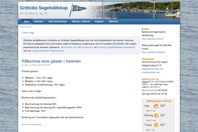Open Grötviks Segelsällskaps verksamhet link
Image resolution: width=198 pixels, height=132 pixels.
point(116,47)
